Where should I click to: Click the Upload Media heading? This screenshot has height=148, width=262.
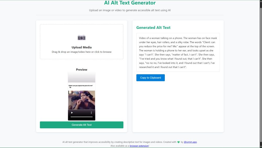pyautogui.click(x=81, y=47)
